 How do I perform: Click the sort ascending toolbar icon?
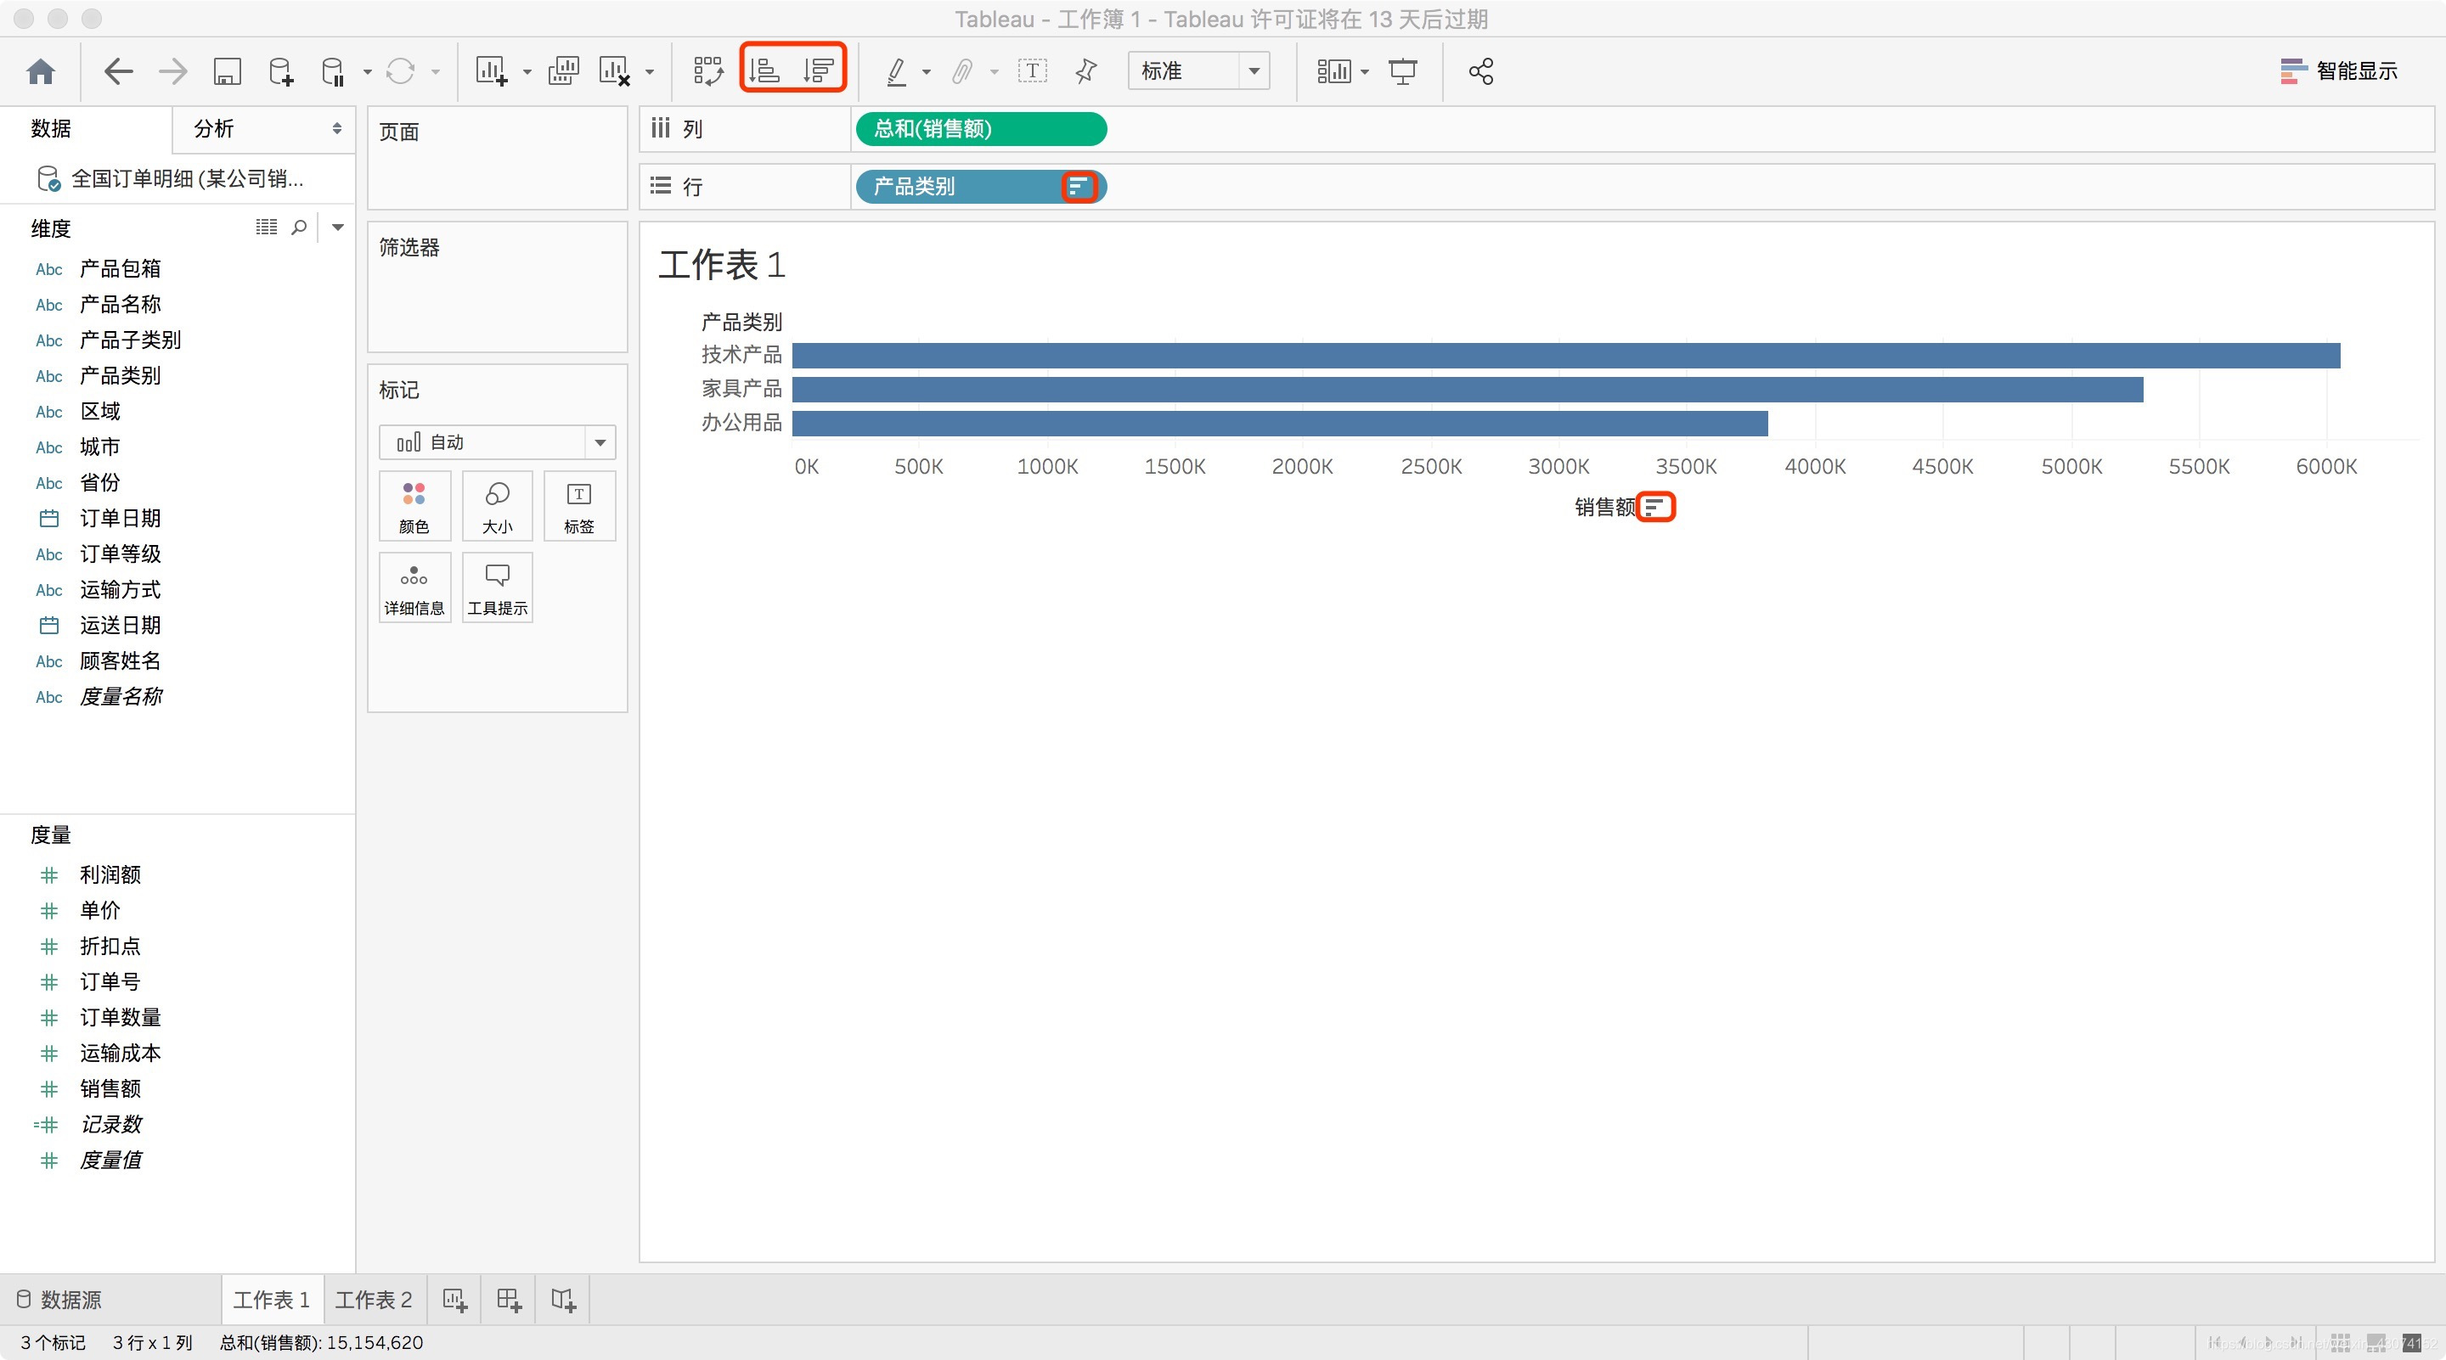click(764, 70)
